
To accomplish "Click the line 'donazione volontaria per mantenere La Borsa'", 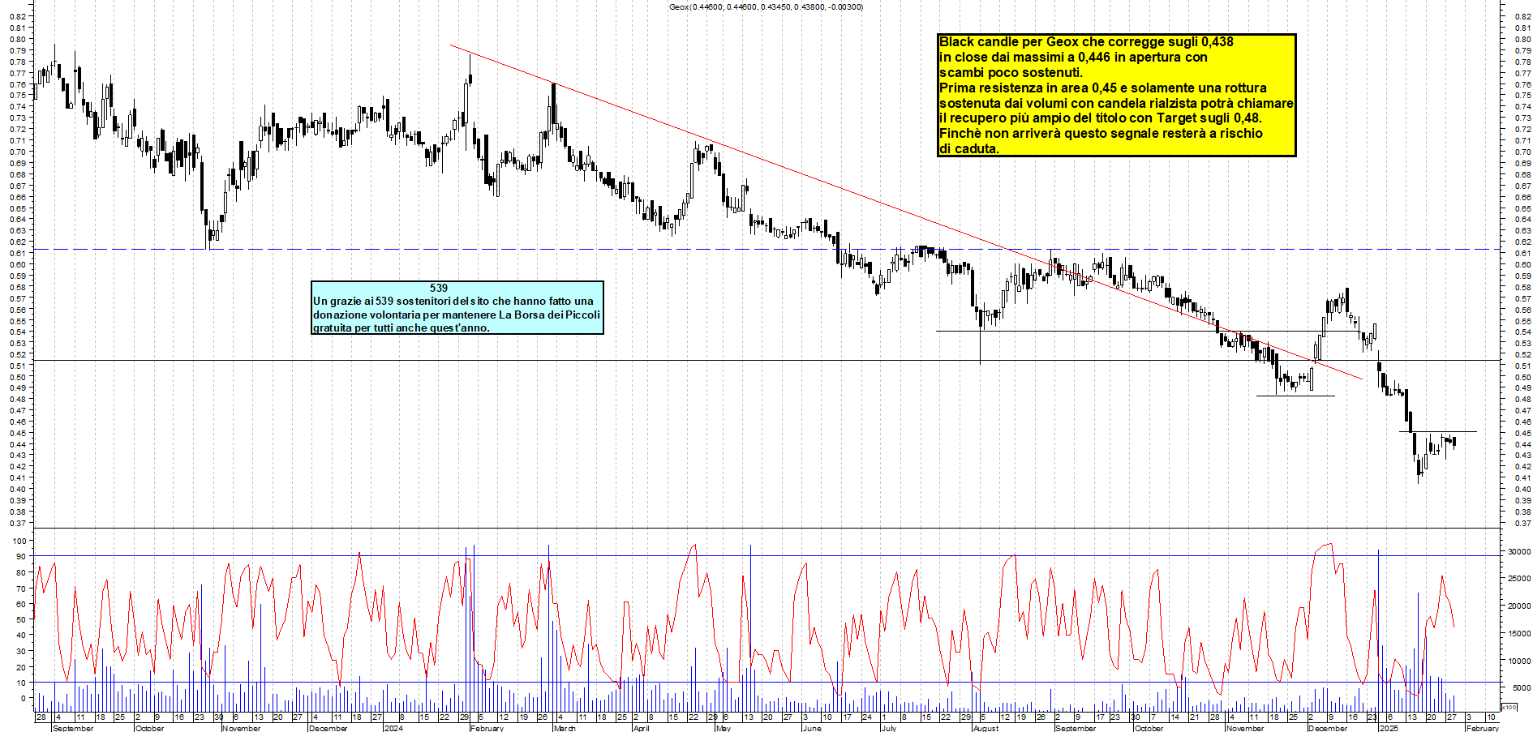I will [x=457, y=315].
